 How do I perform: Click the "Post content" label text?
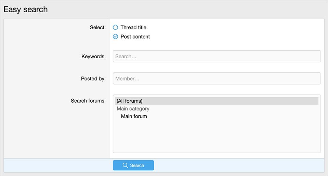pos(135,36)
